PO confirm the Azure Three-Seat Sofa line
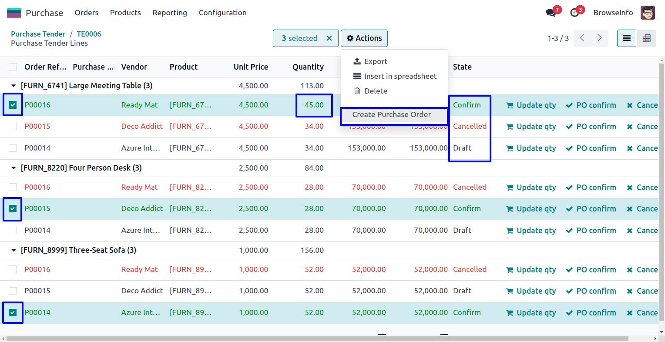665x342 pixels. tap(591, 313)
